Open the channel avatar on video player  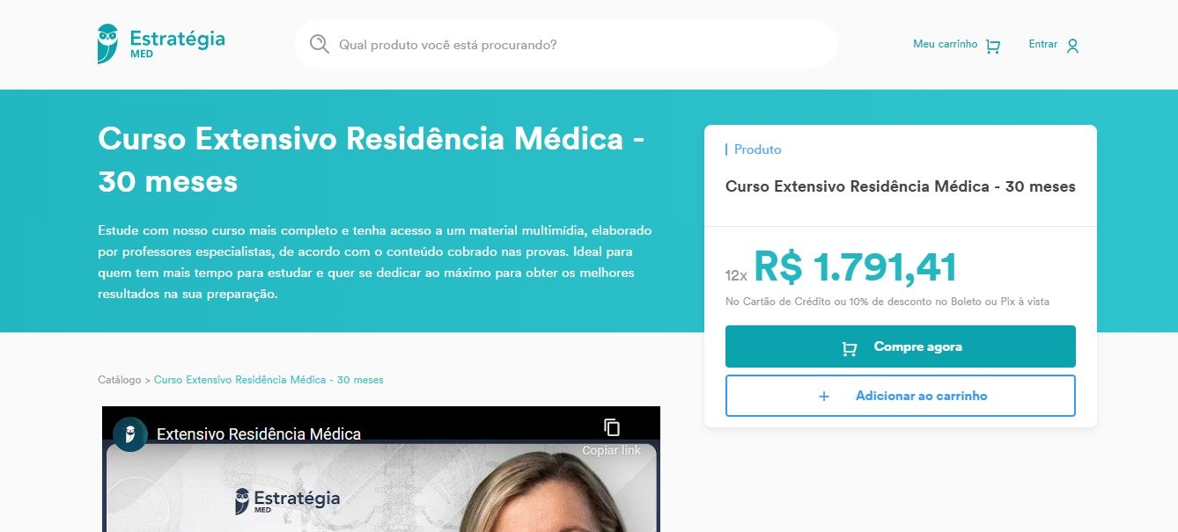point(130,434)
